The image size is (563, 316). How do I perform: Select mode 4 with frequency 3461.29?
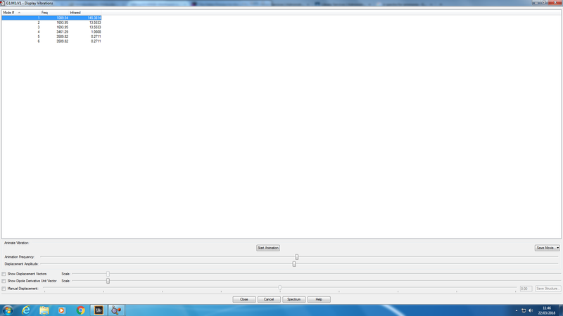click(x=51, y=32)
